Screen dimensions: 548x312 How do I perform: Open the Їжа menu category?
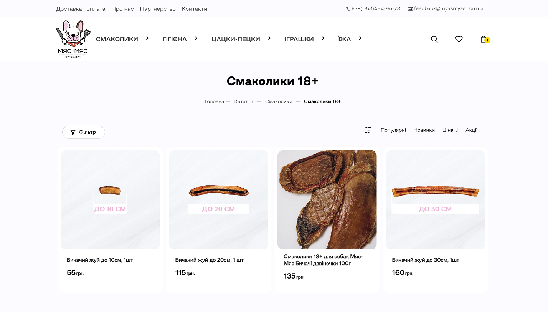pyautogui.click(x=345, y=39)
